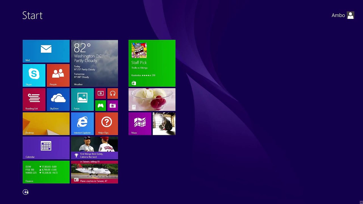Image resolution: width=363 pixels, height=204 pixels.
Task: Open the small Music headphones tile
Action: tap(113, 93)
